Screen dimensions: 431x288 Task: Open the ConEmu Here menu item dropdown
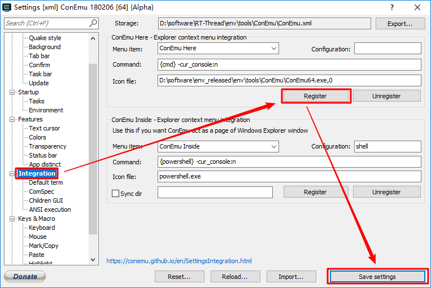[x=274, y=49]
